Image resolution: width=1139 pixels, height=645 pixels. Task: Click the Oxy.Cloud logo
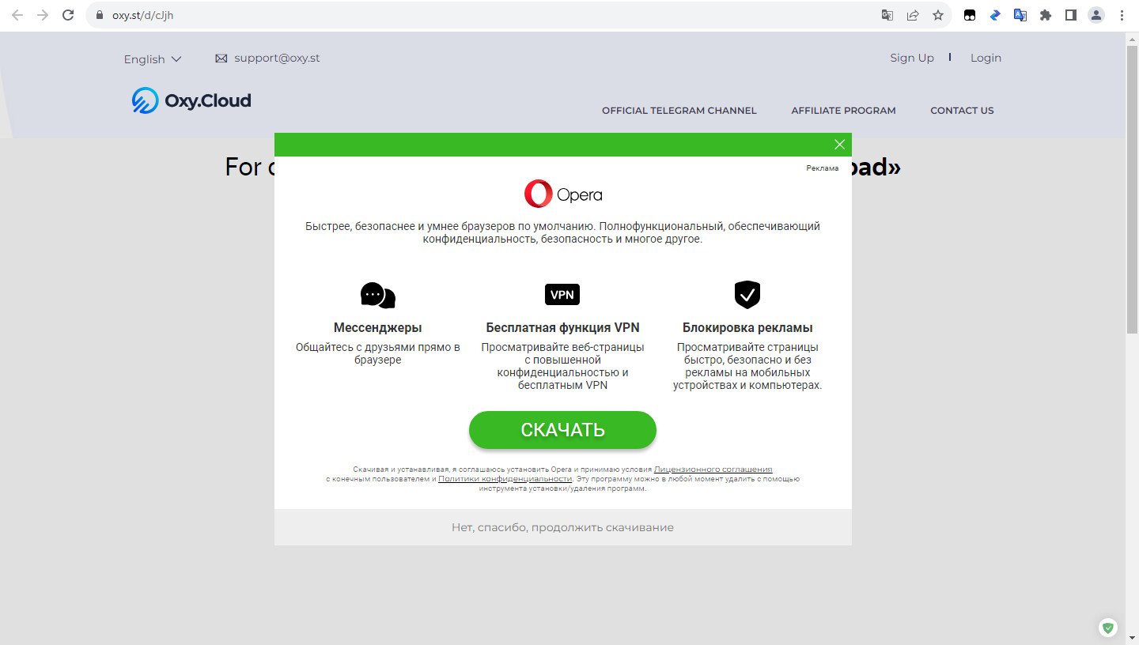(190, 100)
